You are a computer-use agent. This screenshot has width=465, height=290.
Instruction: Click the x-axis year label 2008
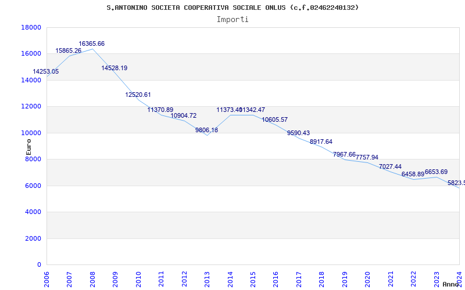(x=92, y=278)
